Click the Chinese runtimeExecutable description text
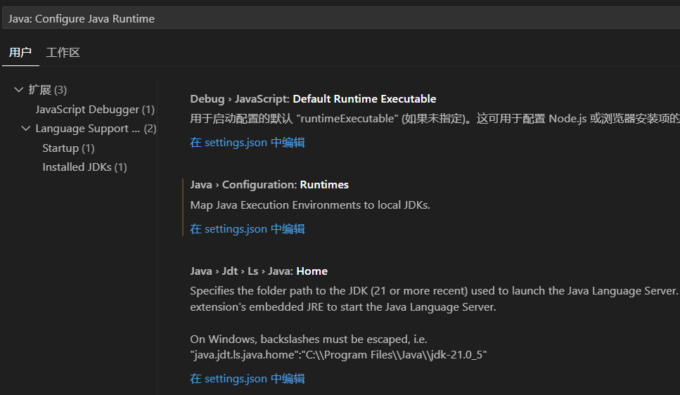 coord(435,118)
